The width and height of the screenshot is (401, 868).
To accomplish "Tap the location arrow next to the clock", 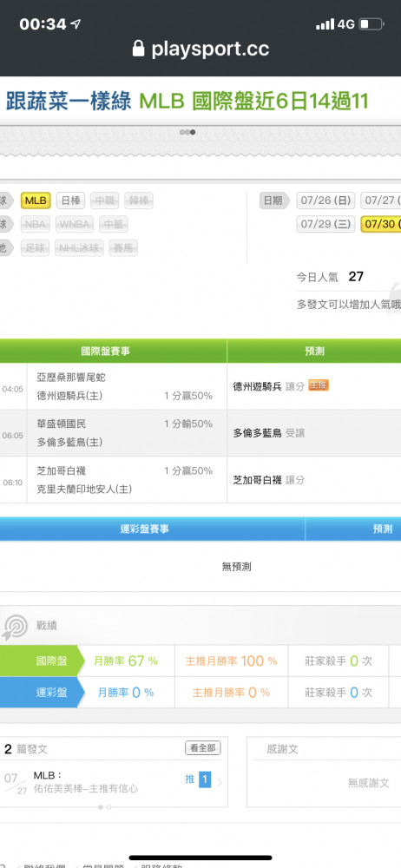I will 76,23.
